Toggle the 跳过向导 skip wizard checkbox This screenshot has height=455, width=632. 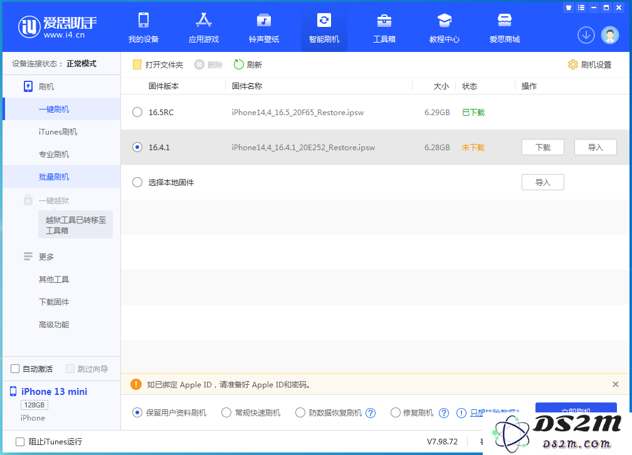click(x=70, y=369)
